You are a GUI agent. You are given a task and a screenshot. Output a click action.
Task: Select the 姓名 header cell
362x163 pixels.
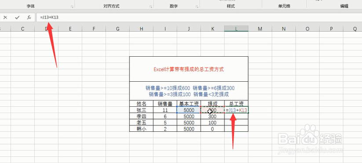[x=141, y=104]
